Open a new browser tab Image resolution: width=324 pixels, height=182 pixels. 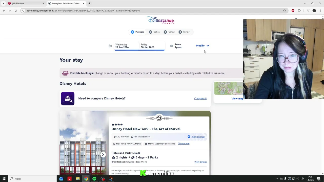point(89,4)
